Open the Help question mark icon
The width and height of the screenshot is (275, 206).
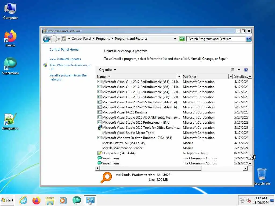pyautogui.click(x=246, y=70)
